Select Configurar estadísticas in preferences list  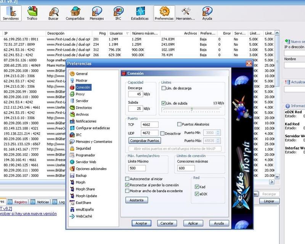(90, 128)
